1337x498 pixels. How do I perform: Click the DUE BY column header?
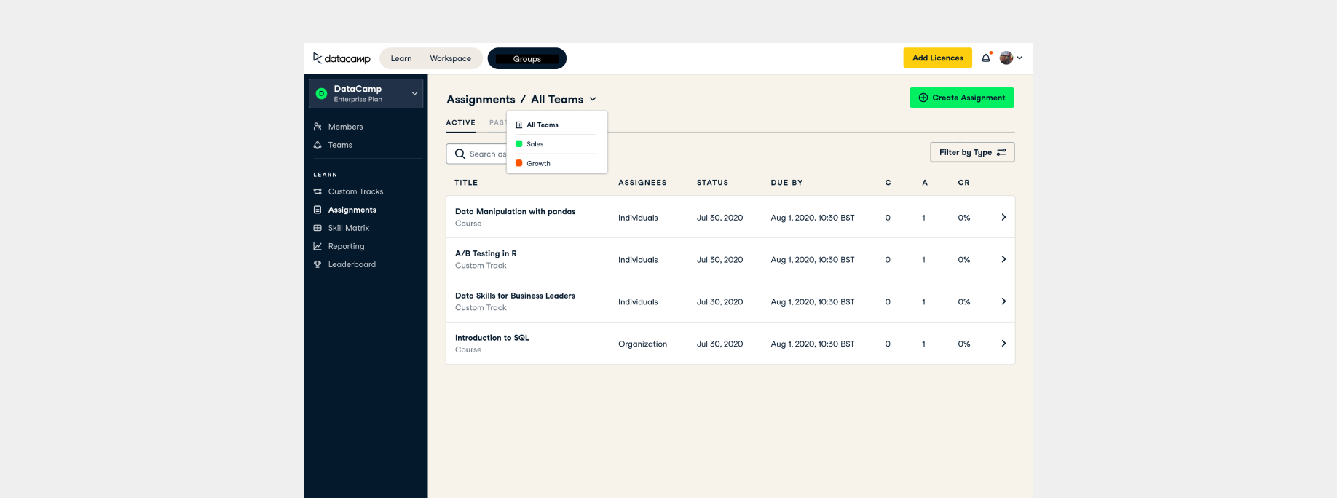pyautogui.click(x=786, y=183)
